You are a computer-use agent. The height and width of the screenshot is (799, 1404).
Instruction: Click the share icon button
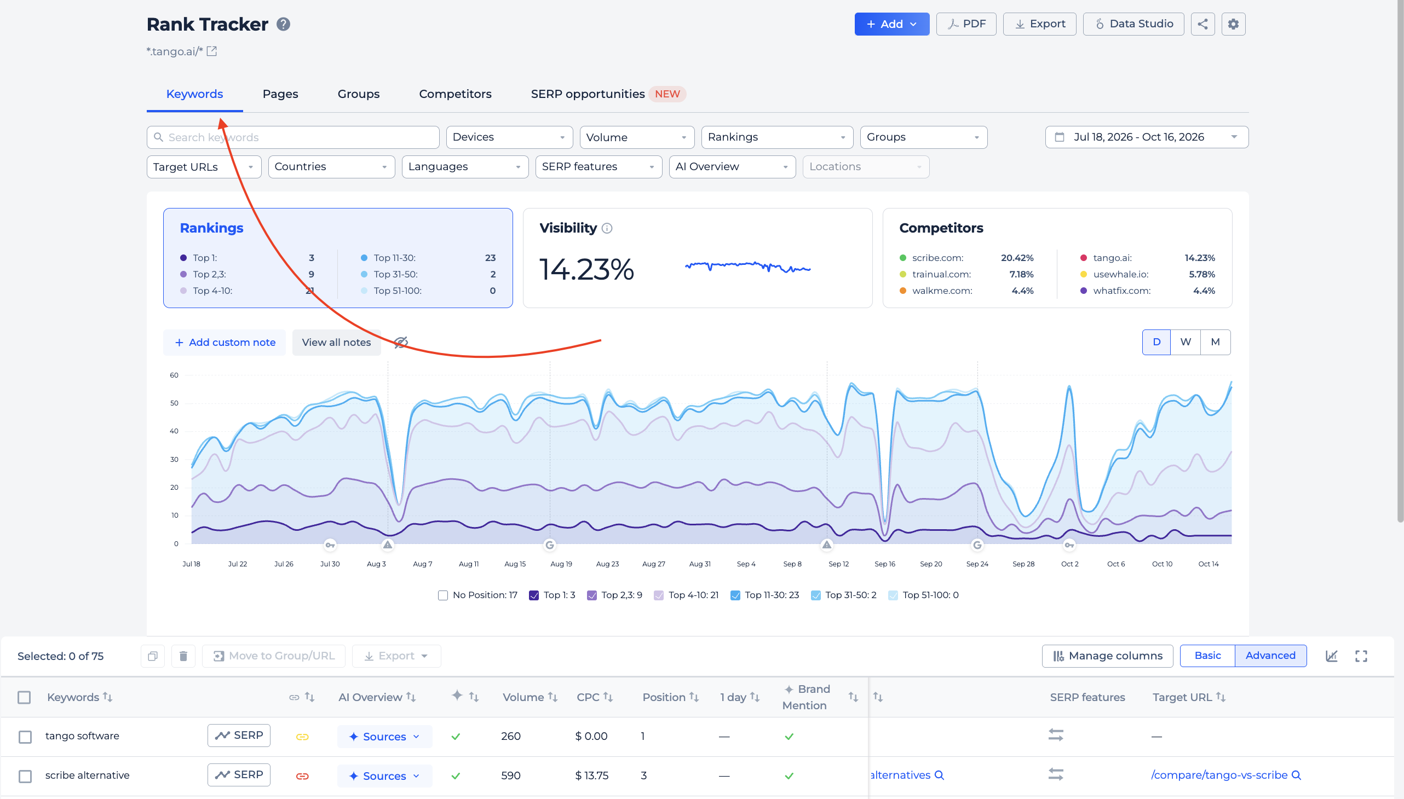pos(1202,24)
